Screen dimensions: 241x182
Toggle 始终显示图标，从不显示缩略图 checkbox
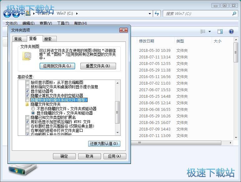click(27, 82)
